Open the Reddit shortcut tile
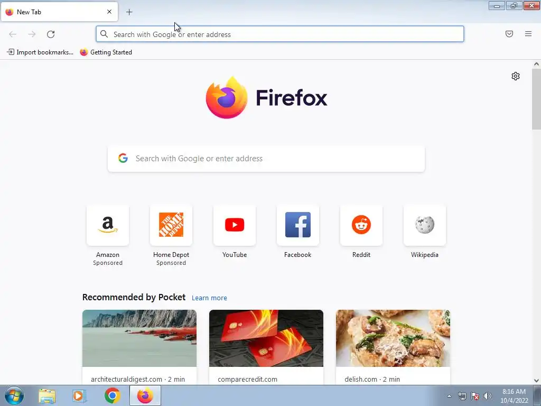This screenshot has height=406, width=541. click(x=361, y=225)
